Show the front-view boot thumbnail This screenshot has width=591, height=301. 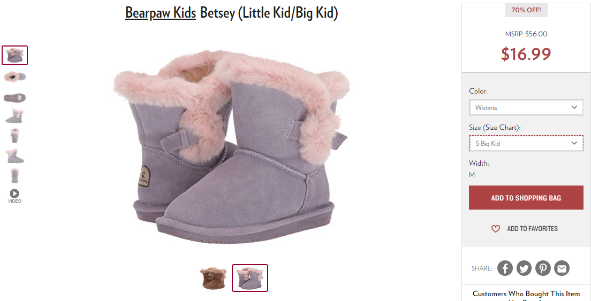(14, 135)
